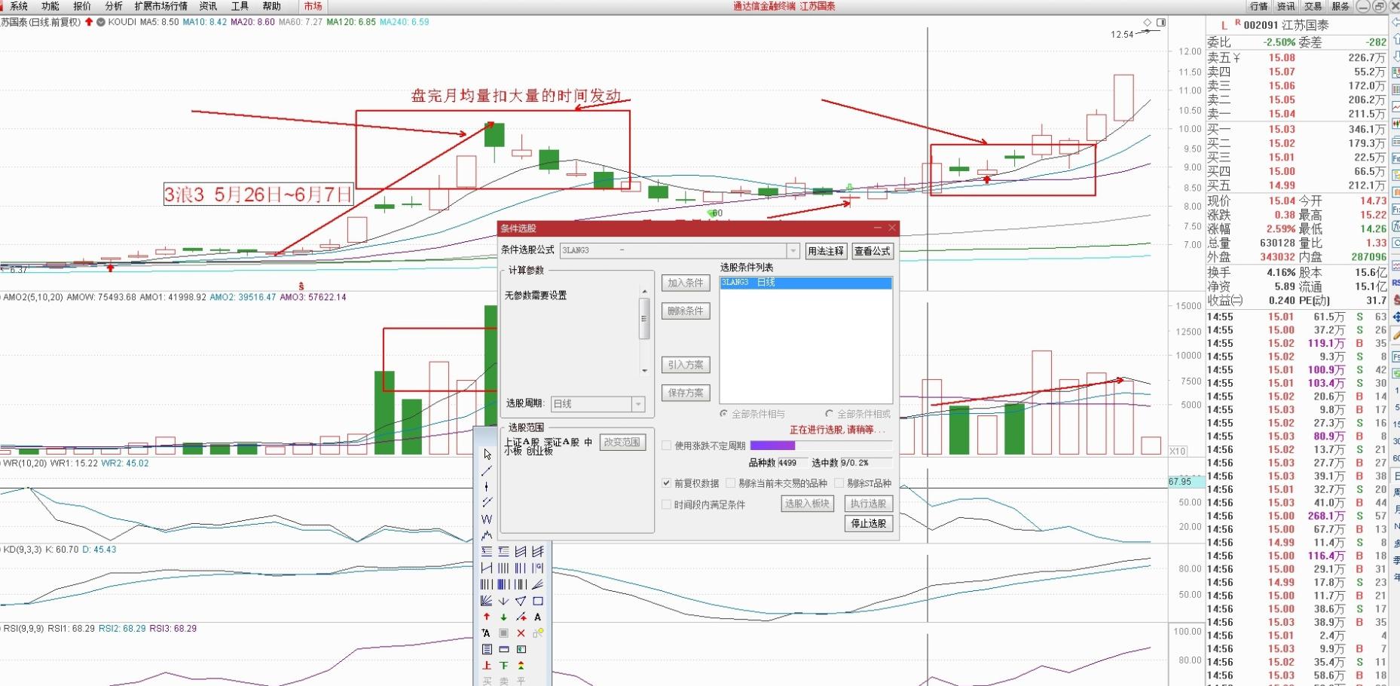Select the arrow pointer tool in drawing palette
Image resolution: width=1400 pixels, height=686 pixels.
pos(488,454)
